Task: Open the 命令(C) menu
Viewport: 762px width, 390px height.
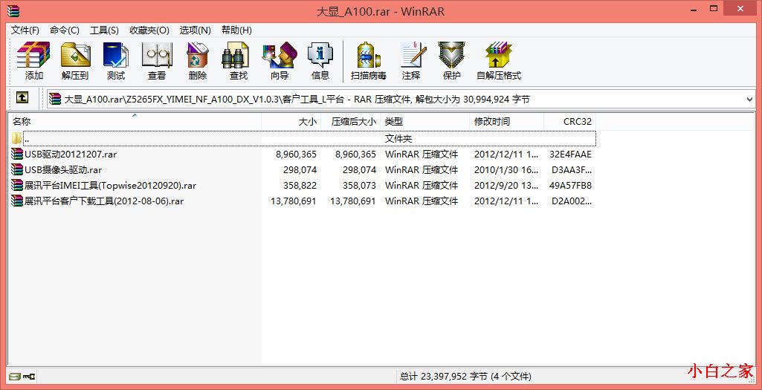Action: click(65, 30)
